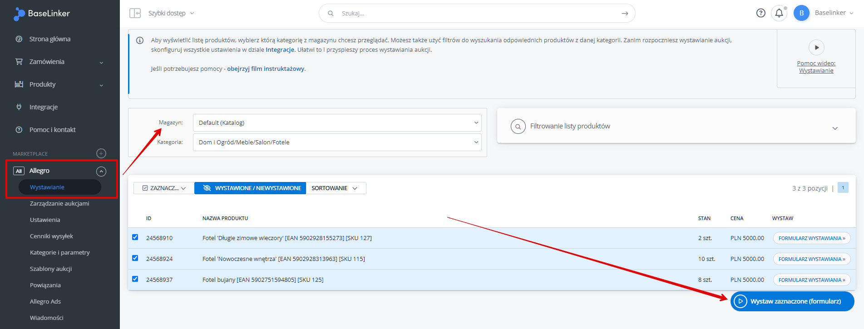This screenshot has width=864, height=329.
Task: Click the Pomoc i kontakt icon
Action: [19, 130]
